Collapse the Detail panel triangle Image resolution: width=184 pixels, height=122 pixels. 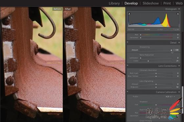179,43
